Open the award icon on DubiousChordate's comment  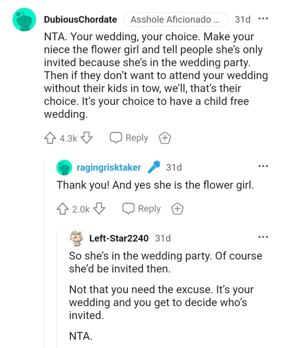164,137
